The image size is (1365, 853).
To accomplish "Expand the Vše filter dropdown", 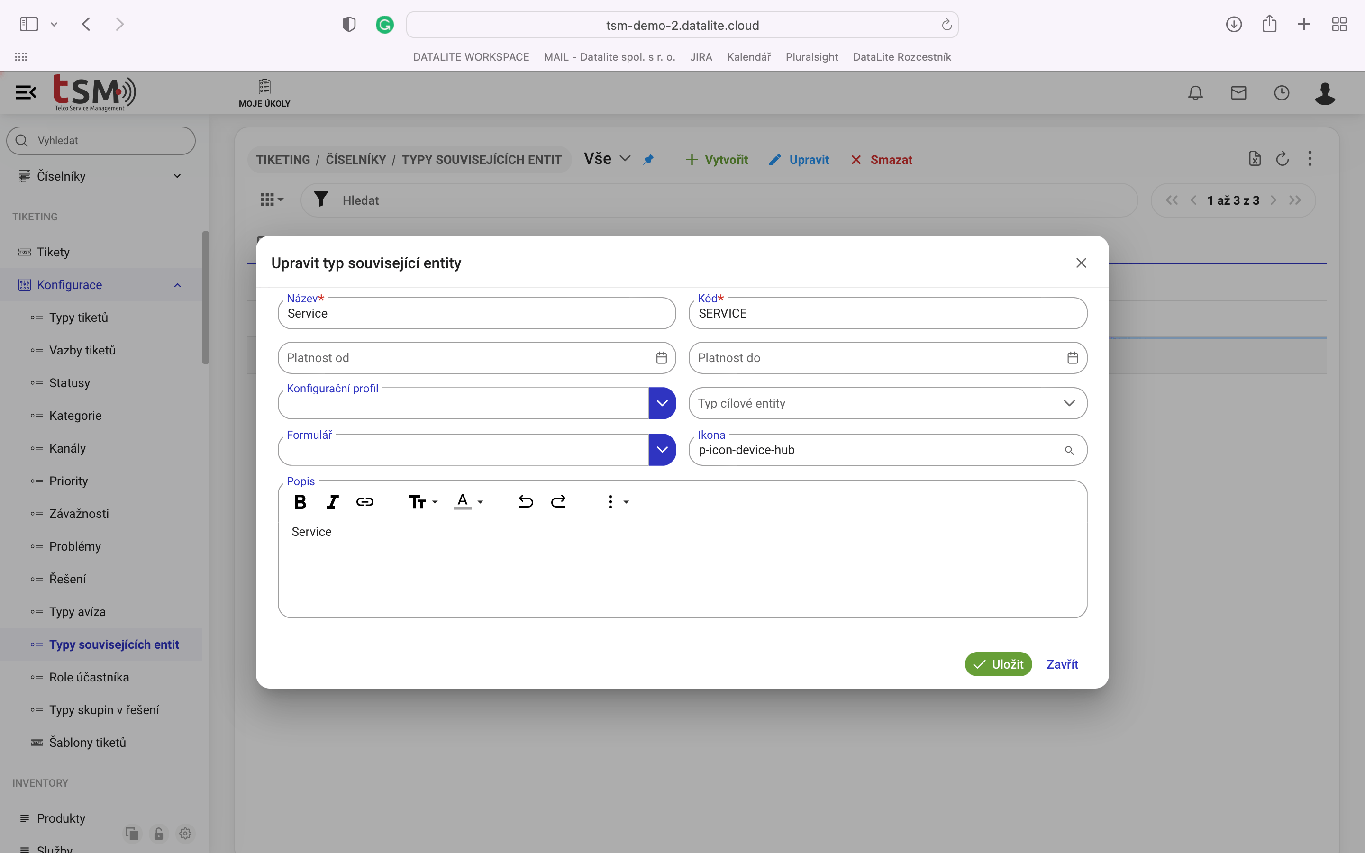I will 607,159.
